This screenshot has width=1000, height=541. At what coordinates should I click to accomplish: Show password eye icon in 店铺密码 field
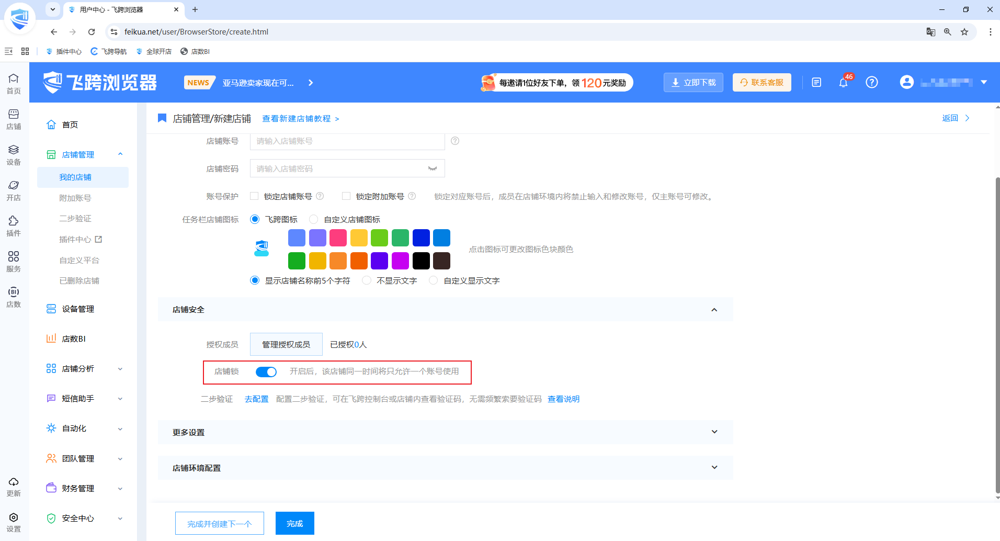pyautogui.click(x=433, y=168)
